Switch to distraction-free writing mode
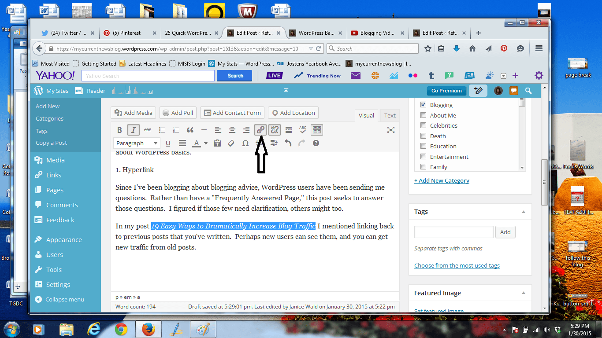This screenshot has width=602, height=338. (390, 130)
